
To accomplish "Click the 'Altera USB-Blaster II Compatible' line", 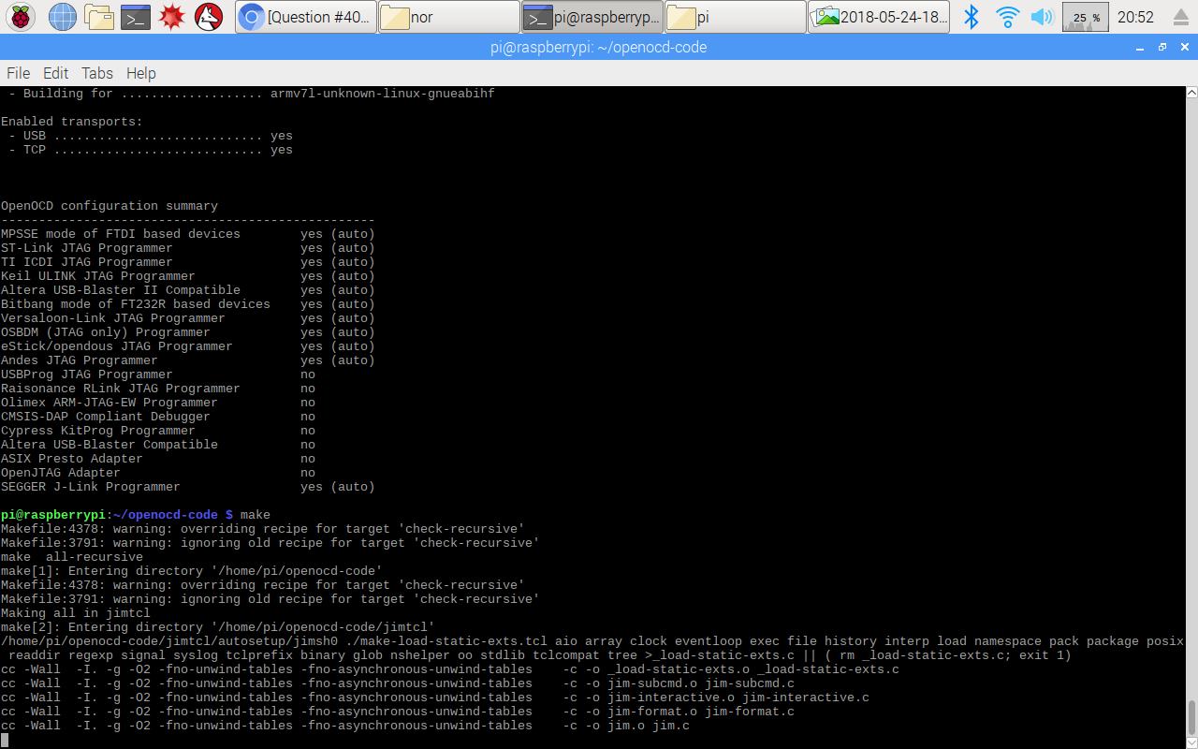I will (x=187, y=290).
